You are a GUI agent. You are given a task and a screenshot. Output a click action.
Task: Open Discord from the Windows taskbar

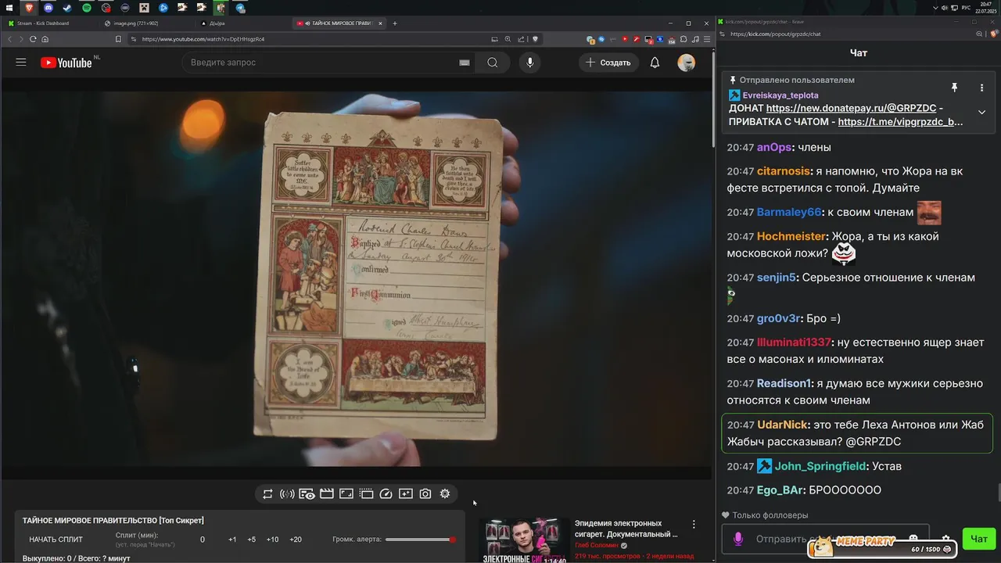(48, 8)
